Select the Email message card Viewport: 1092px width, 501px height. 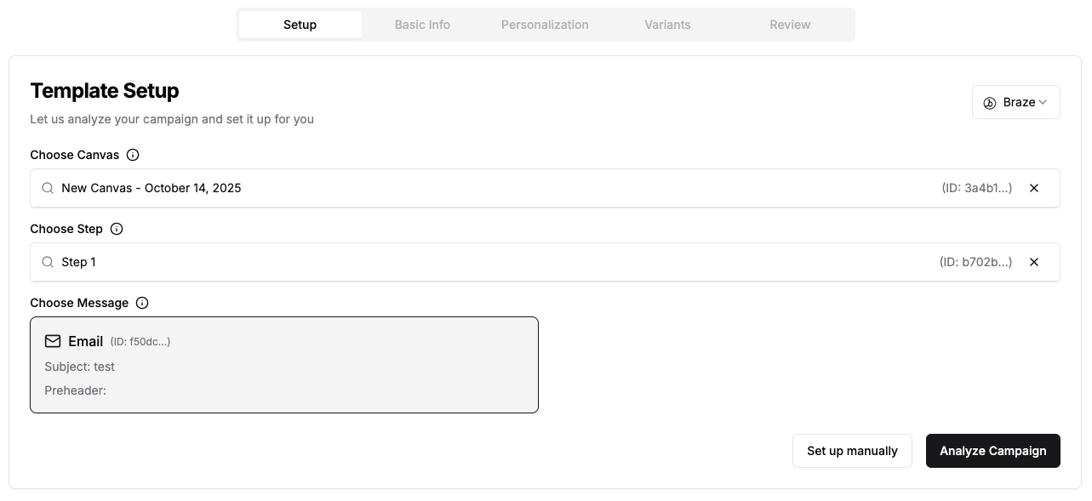(284, 364)
